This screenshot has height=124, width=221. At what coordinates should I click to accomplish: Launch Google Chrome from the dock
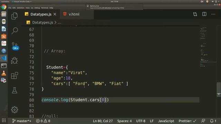coord(4,7)
